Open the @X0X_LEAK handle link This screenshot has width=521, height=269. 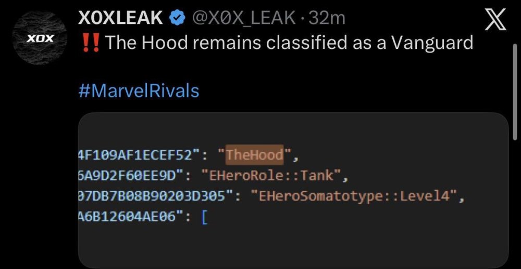click(x=242, y=18)
